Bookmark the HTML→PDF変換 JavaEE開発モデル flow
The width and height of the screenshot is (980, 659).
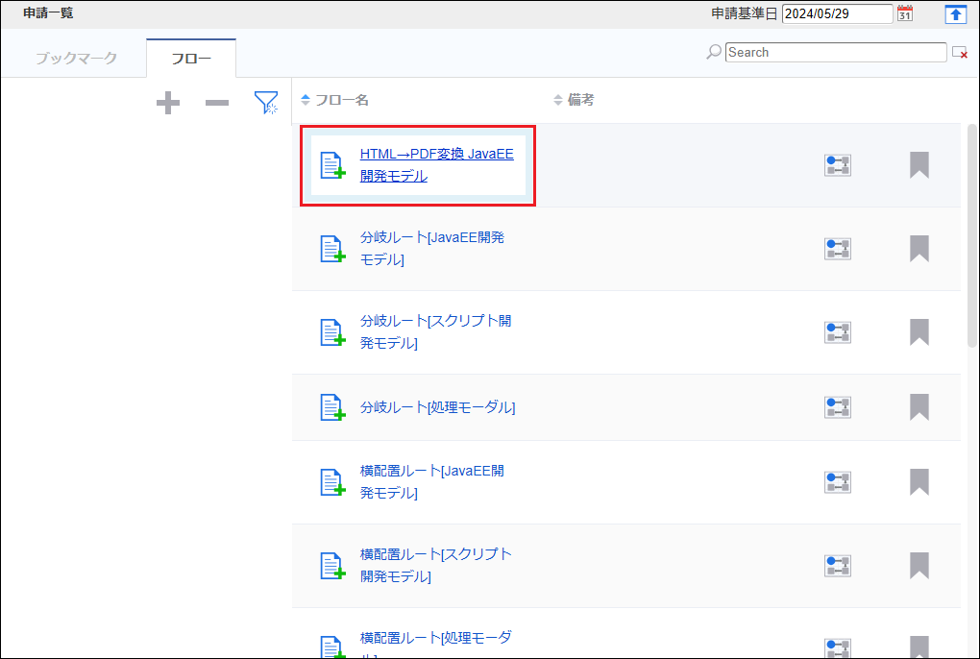click(x=919, y=165)
